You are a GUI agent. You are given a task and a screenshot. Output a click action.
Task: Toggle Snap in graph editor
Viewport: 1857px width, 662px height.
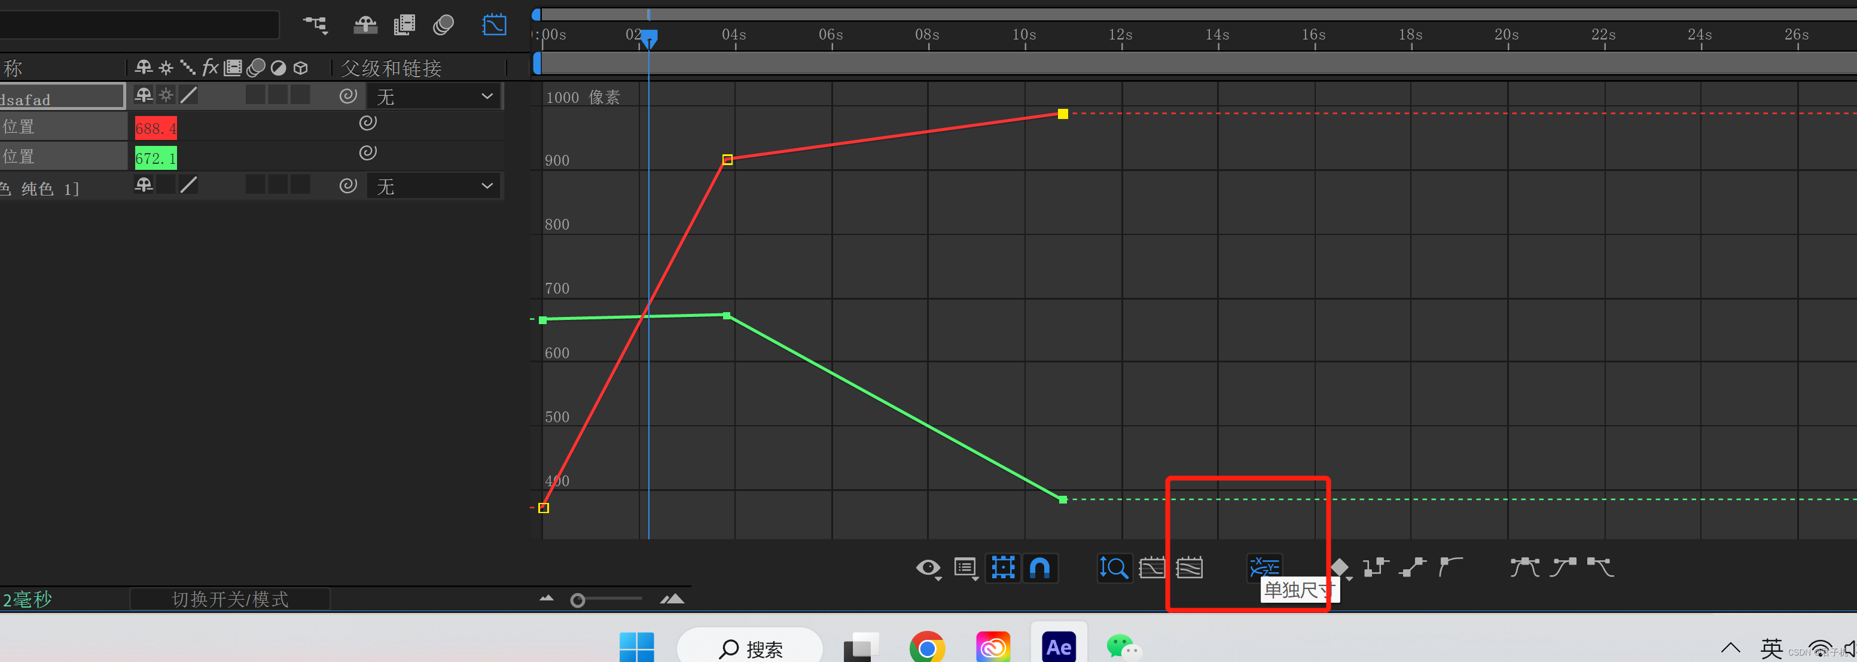1039,568
